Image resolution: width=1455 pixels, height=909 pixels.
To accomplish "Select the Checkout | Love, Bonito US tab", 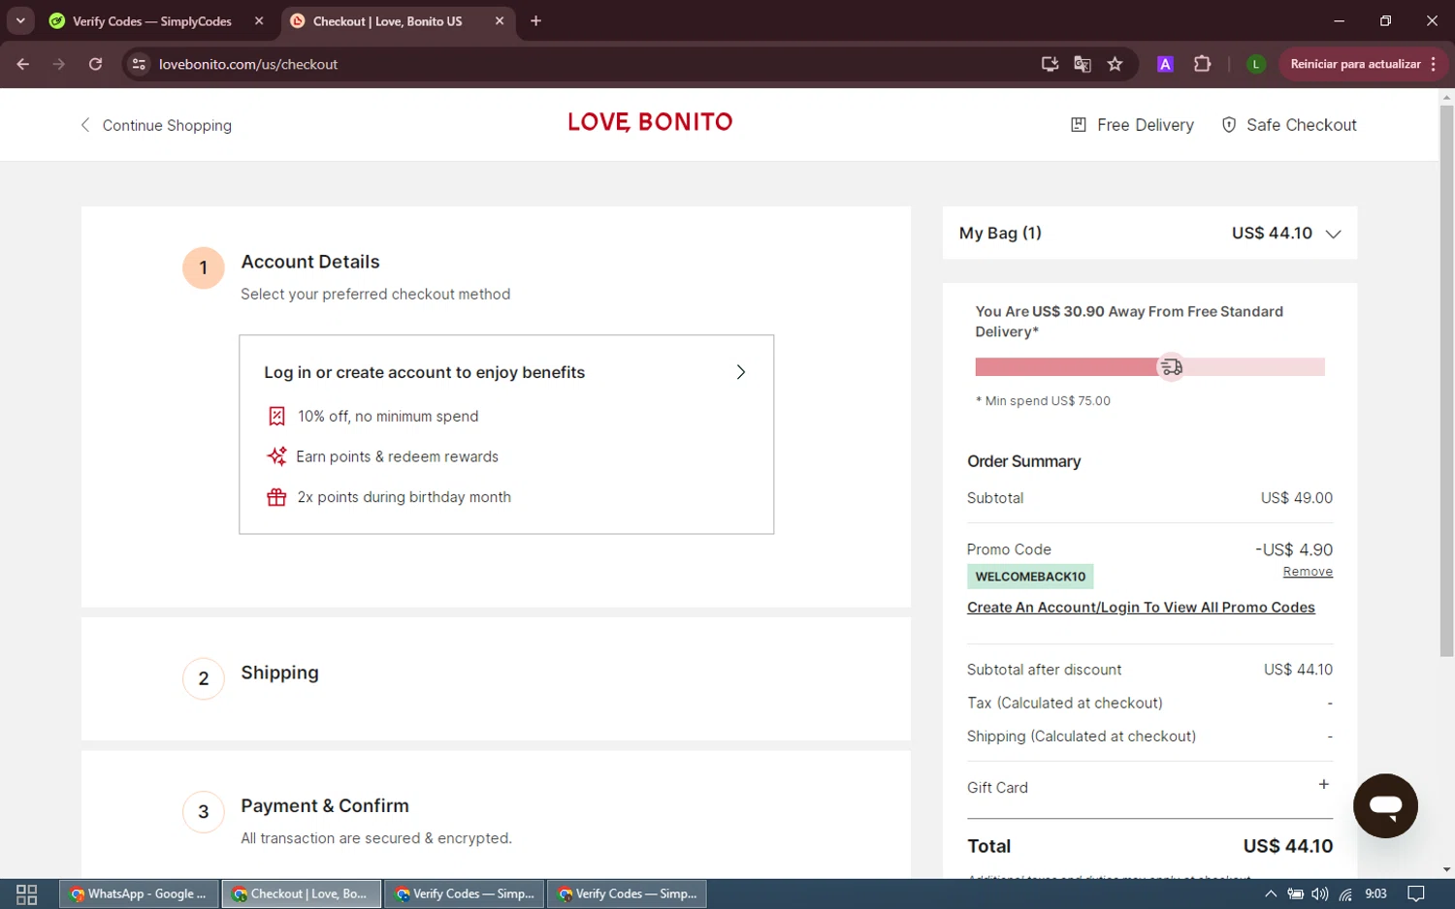I will [x=387, y=20].
